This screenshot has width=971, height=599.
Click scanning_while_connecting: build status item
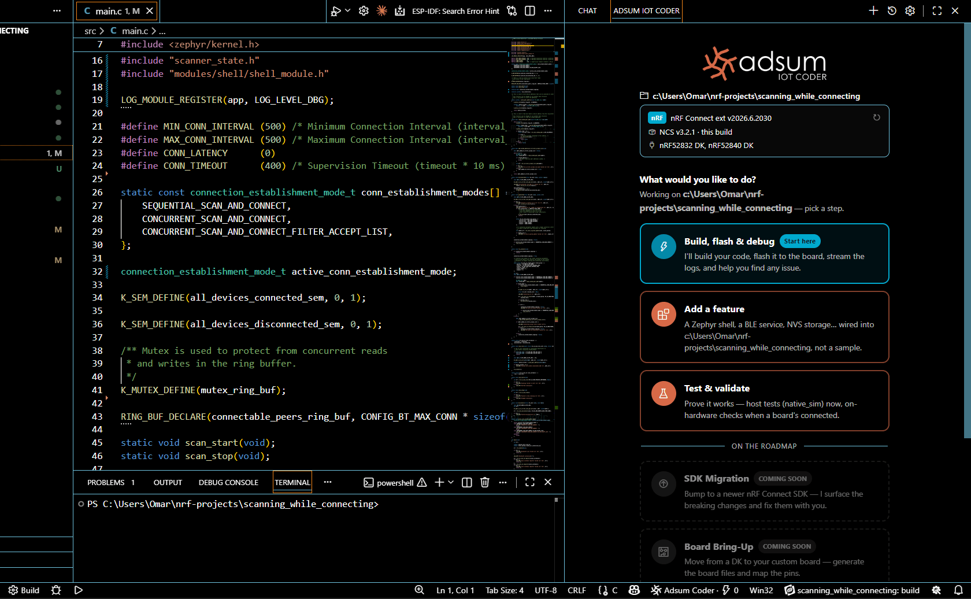pos(852,590)
